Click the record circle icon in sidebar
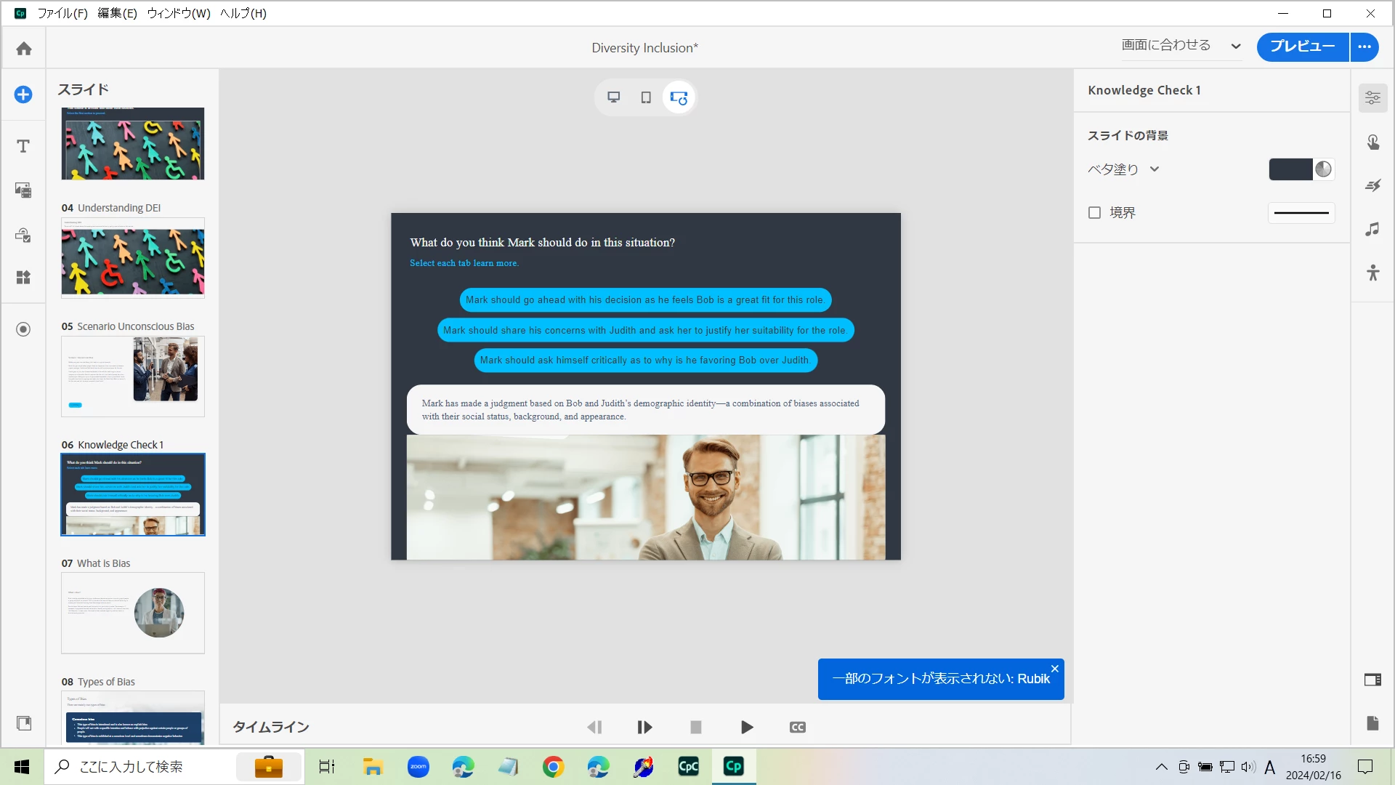This screenshot has width=1395, height=785. click(x=23, y=329)
